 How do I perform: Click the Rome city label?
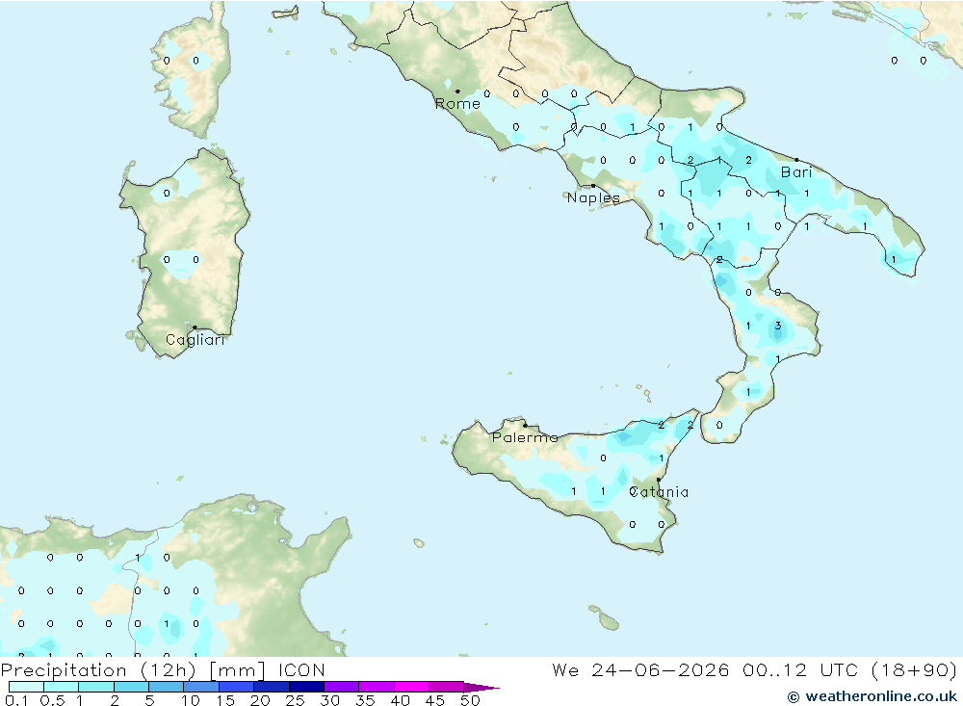pos(457,104)
